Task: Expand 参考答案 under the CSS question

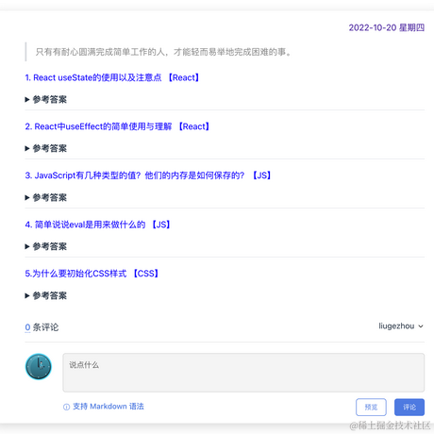Action: coord(46,295)
